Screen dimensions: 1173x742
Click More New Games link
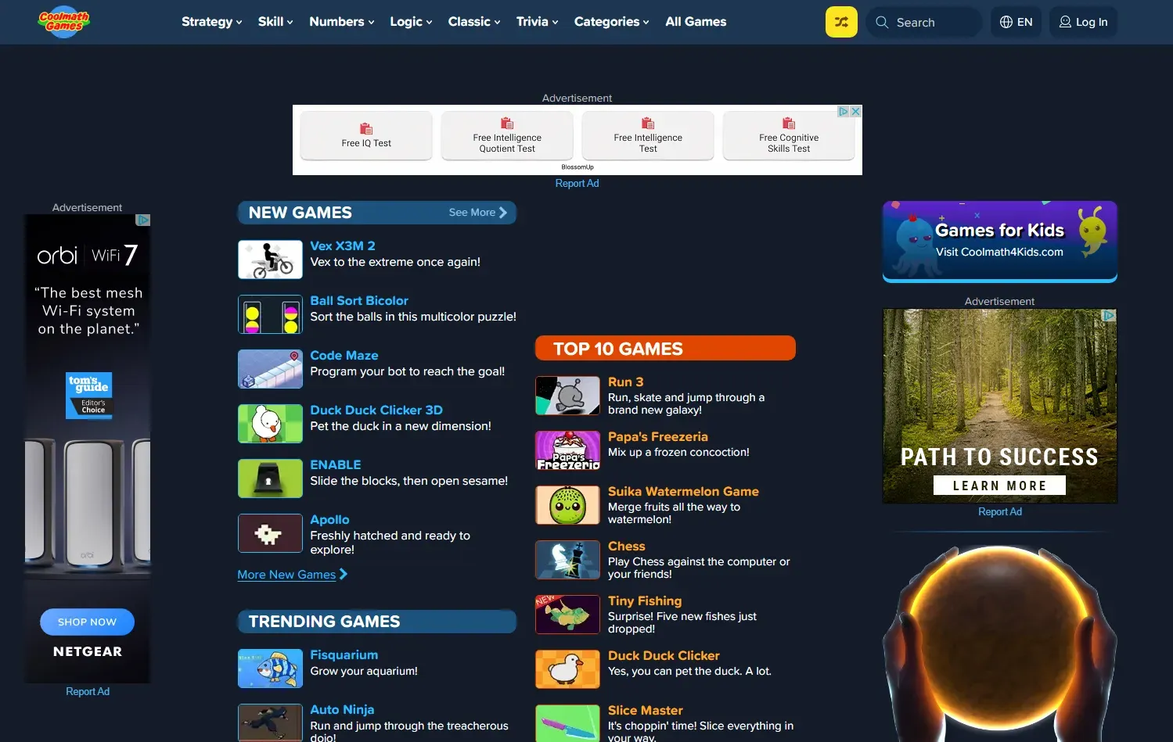293,575
